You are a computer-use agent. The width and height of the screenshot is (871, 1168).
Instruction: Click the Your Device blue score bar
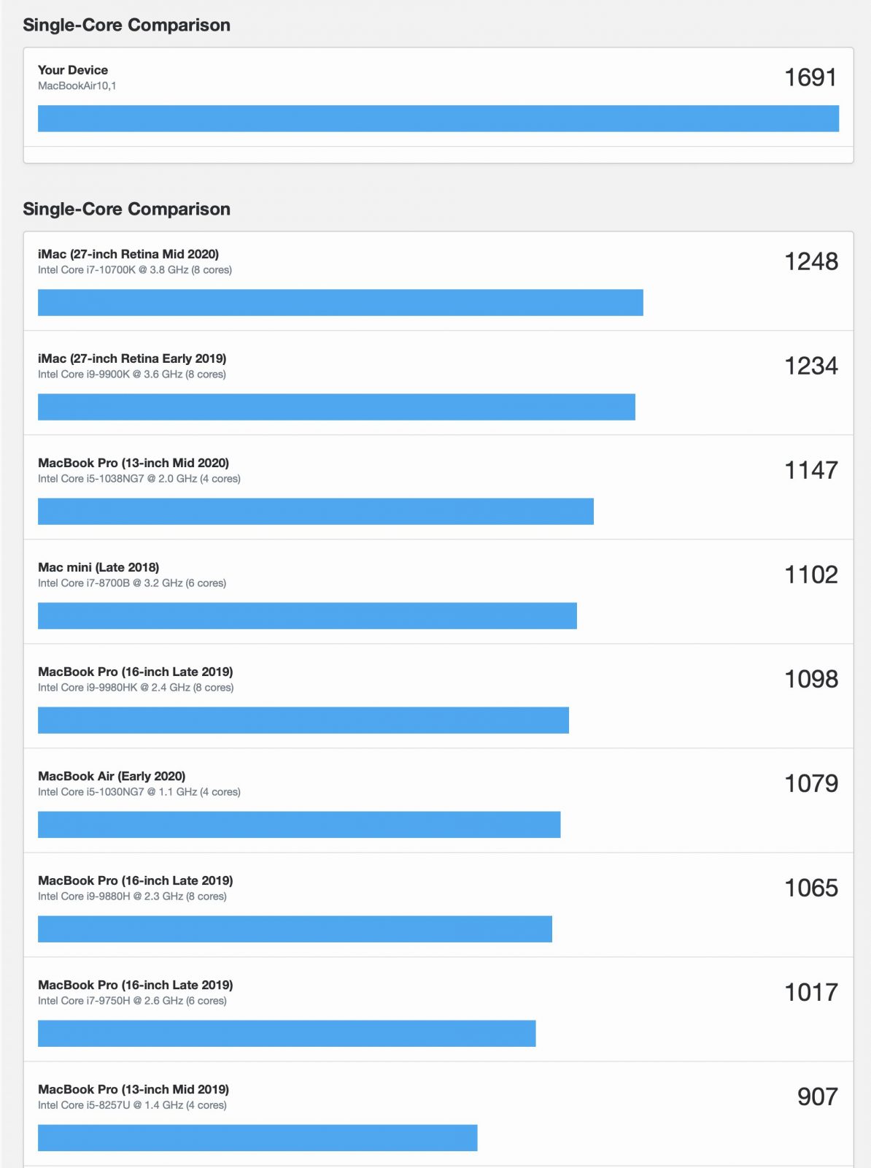[x=438, y=118]
